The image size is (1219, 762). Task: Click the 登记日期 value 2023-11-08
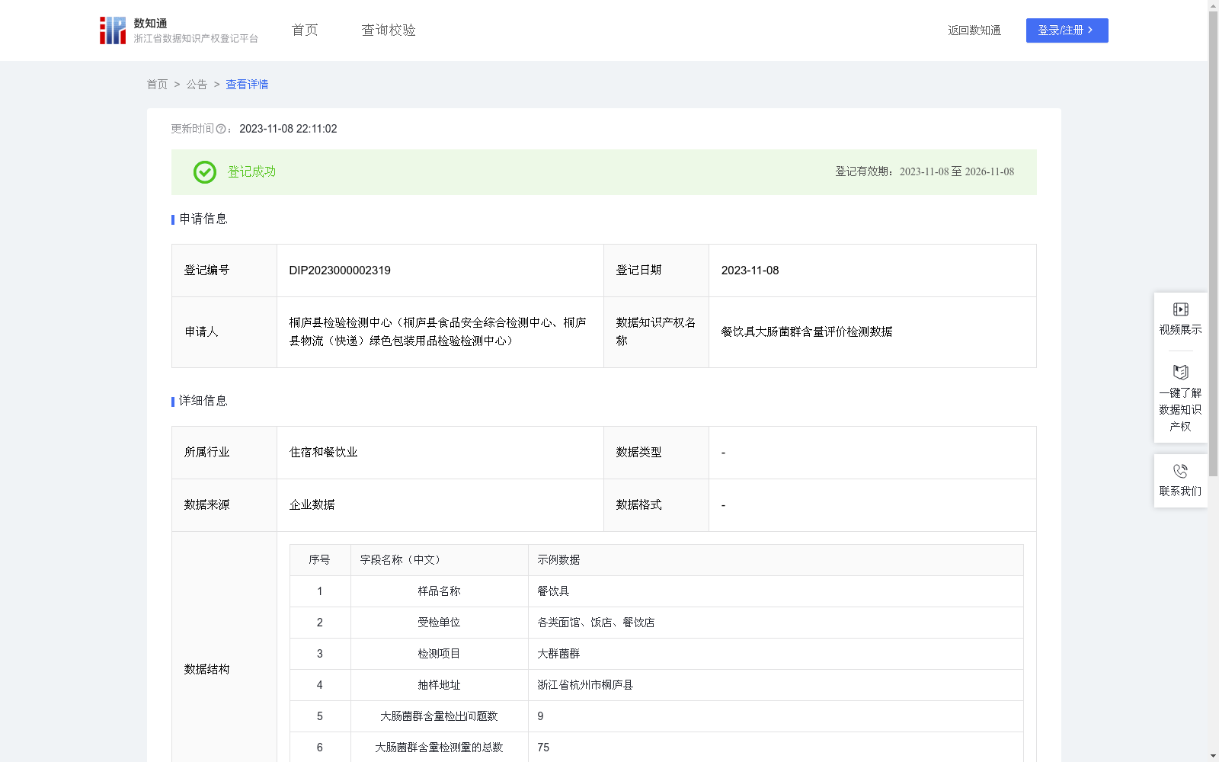pos(750,271)
